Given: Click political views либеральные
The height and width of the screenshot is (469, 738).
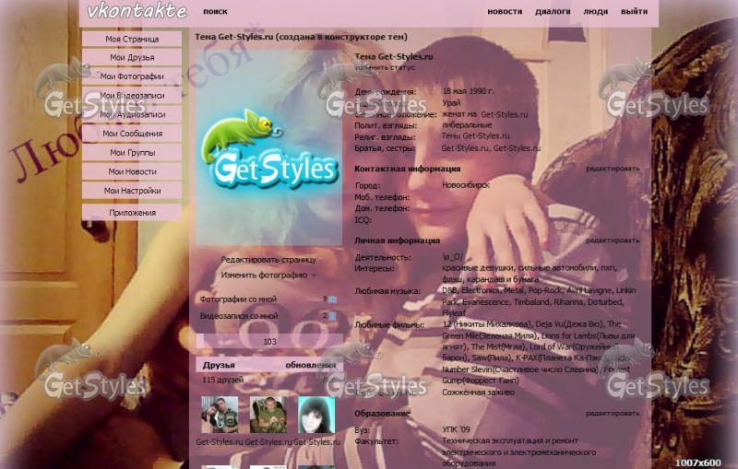Looking at the screenshot, I should point(467,125).
